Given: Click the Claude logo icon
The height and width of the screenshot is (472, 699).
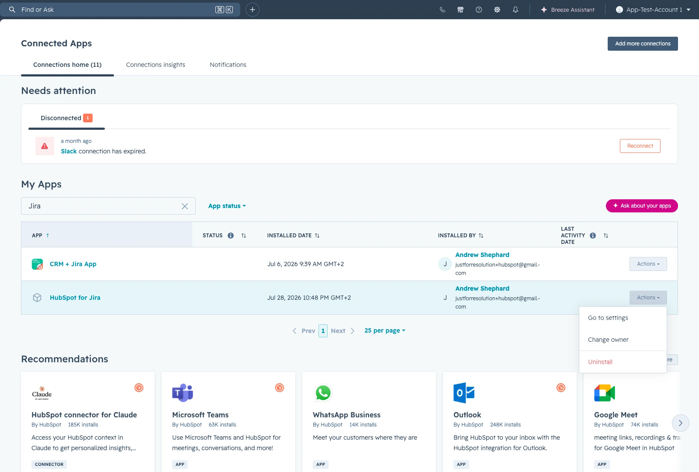Looking at the screenshot, I should 42,393.
